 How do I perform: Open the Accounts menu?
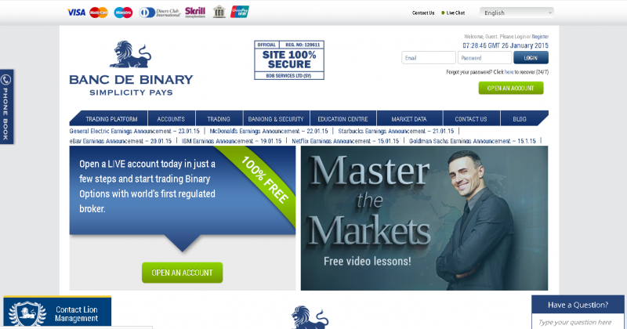(x=171, y=119)
